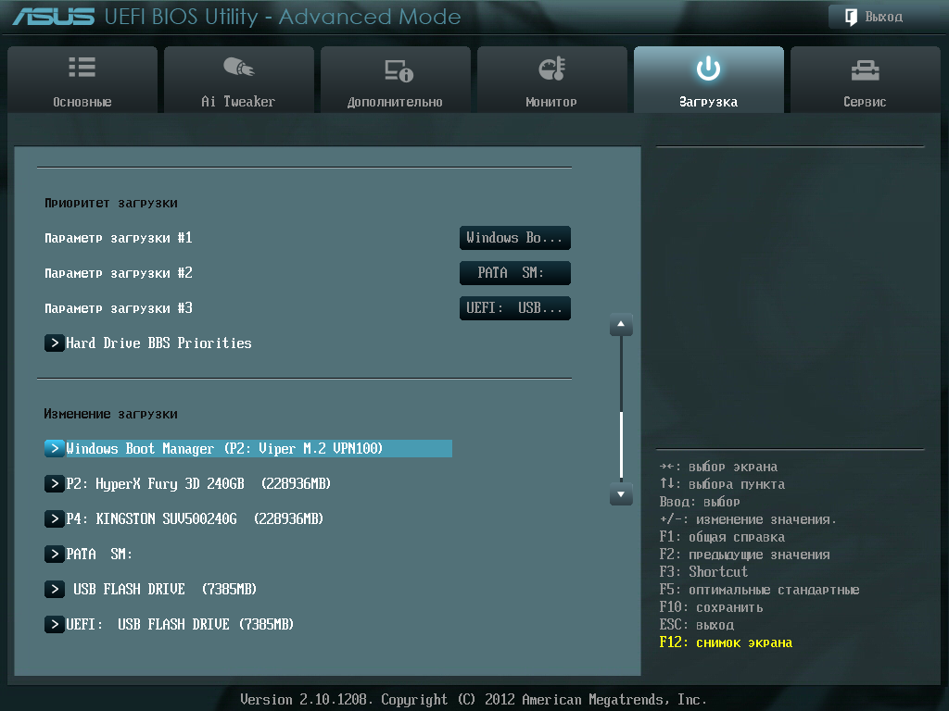
Task: Click the exit door icon beside Выход
Action: 851,17
